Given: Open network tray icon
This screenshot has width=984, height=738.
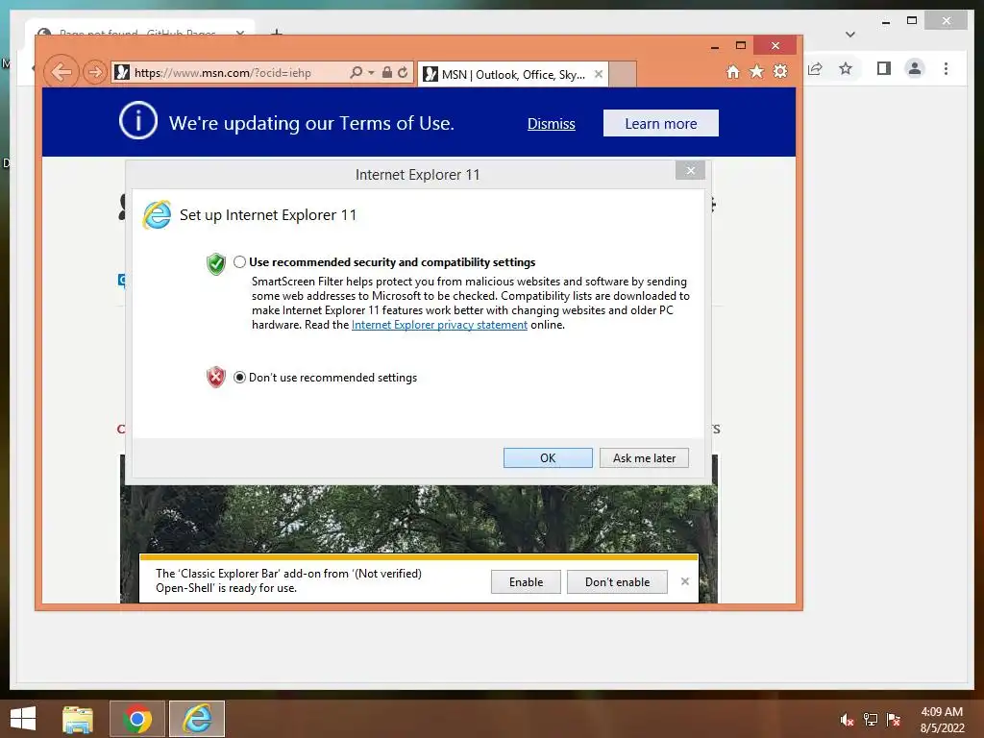Looking at the screenshot, I should tap(871, 720).
